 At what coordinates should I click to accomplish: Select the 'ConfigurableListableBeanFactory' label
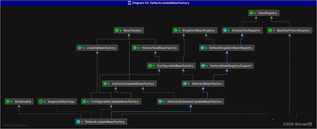coord(115,102)
